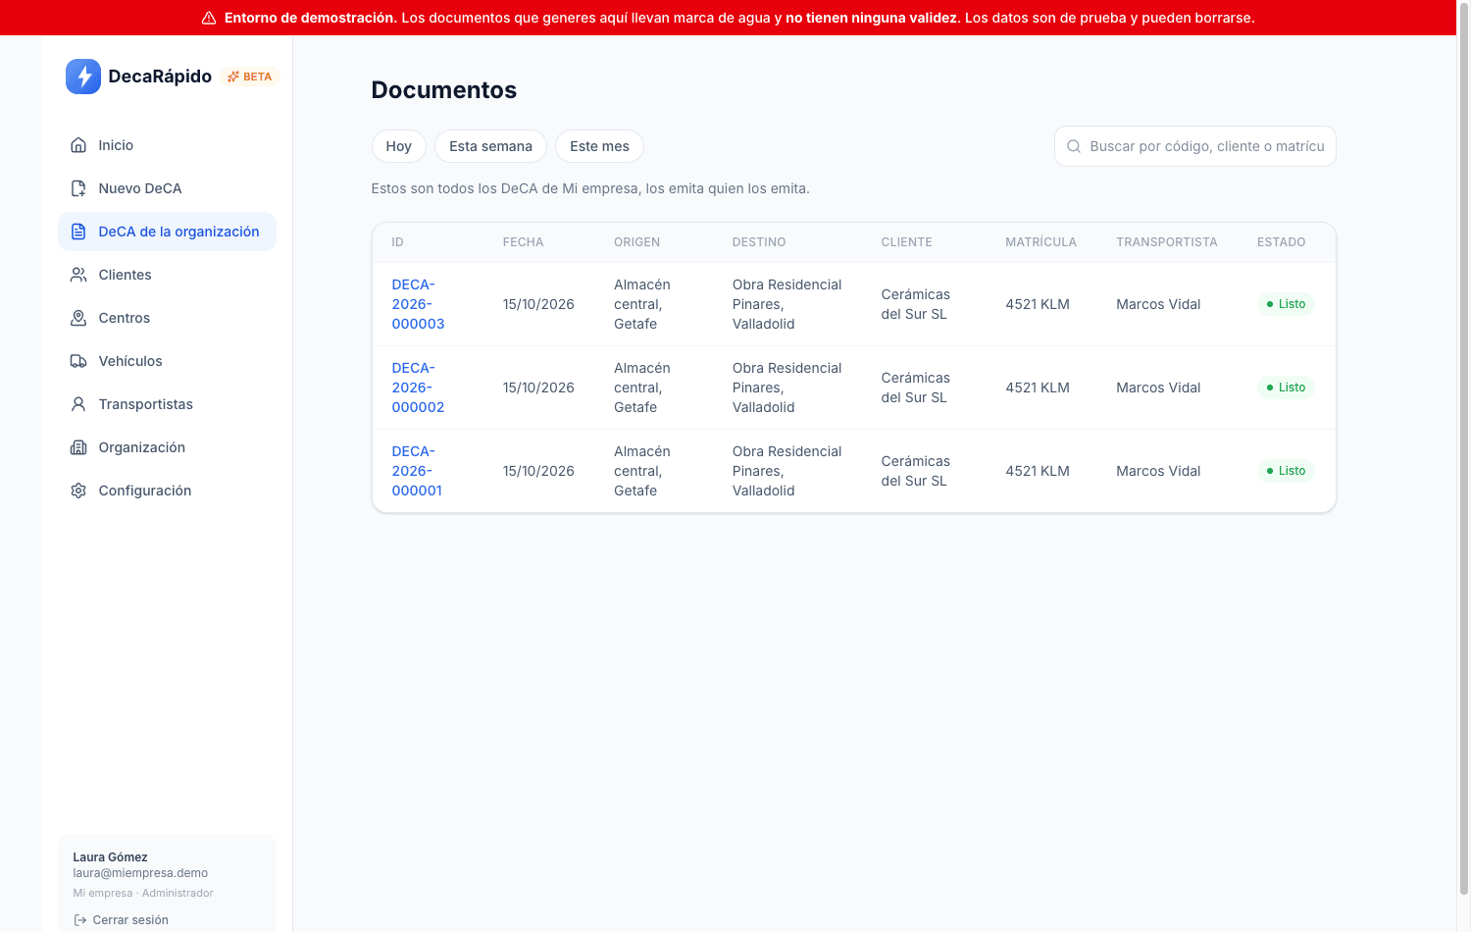Open Organización settings page
Viewport: 1471px width, 932px height.
(167, 447)
